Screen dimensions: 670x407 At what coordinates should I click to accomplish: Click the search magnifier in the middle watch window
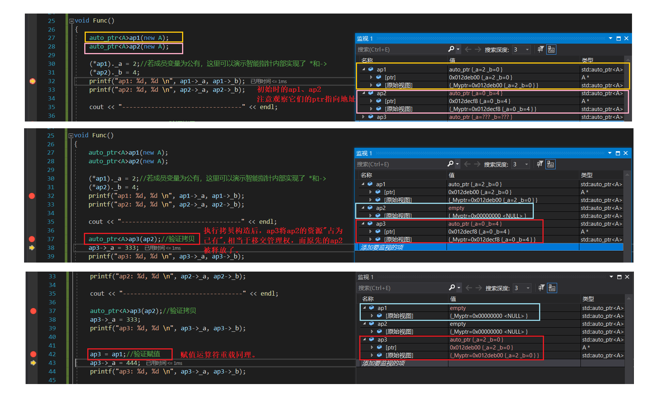click(x=450, y=164)
